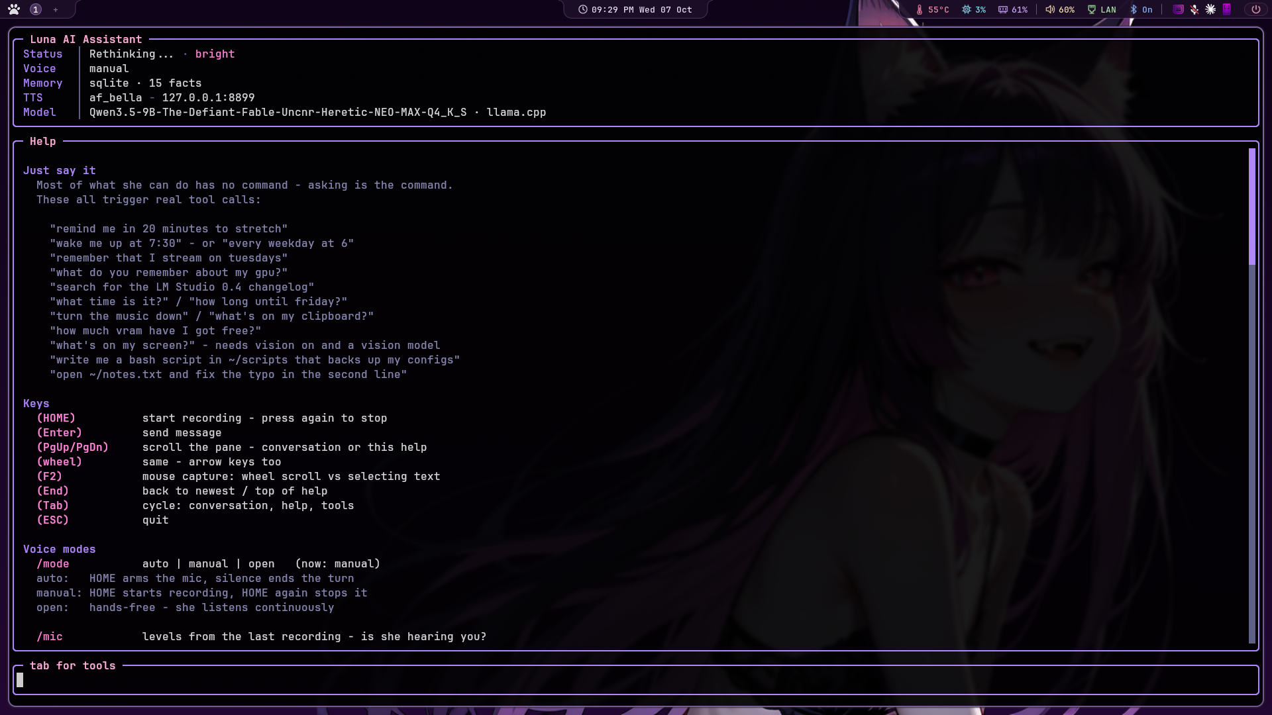Click the "search for the LM Studio 0.4 changelog" example
Screen dimensions: 1272x715
coord(182,287)
